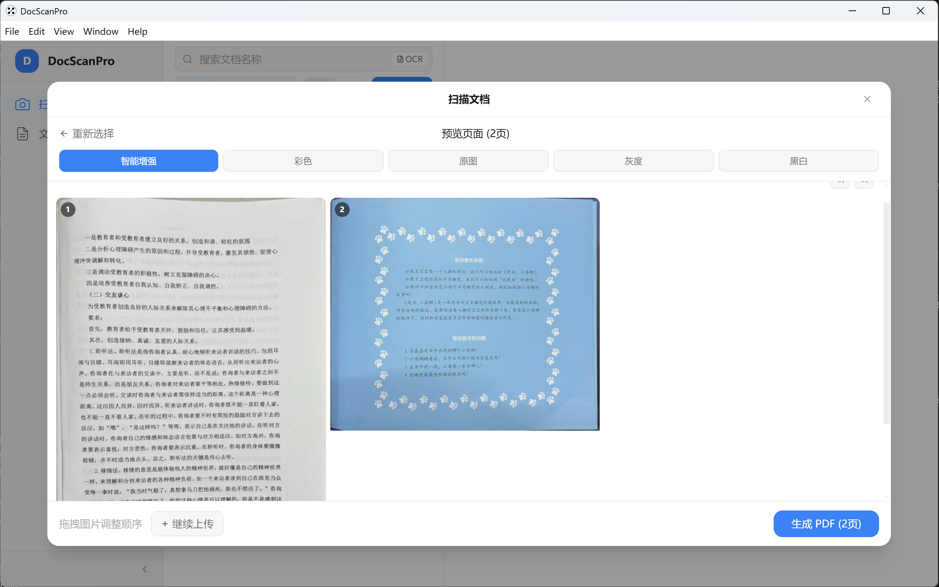939x587 pixels.
Task: Click the search magnifier icon
Action: tap(188, 59)
